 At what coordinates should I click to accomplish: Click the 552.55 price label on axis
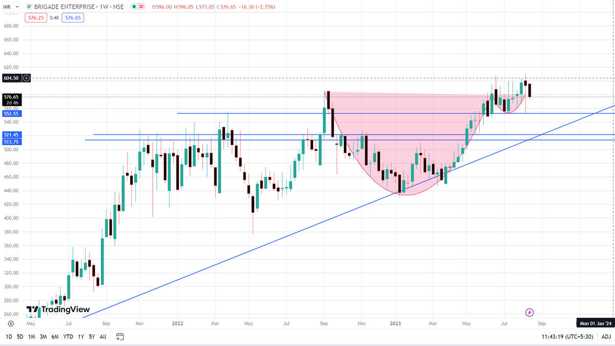11,114
